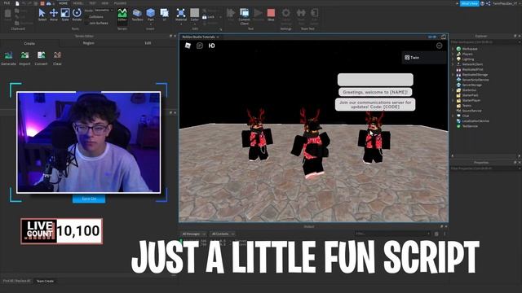522x293 pixels.
Task: Click the Convert terrain tool
Action: [41, 58]
